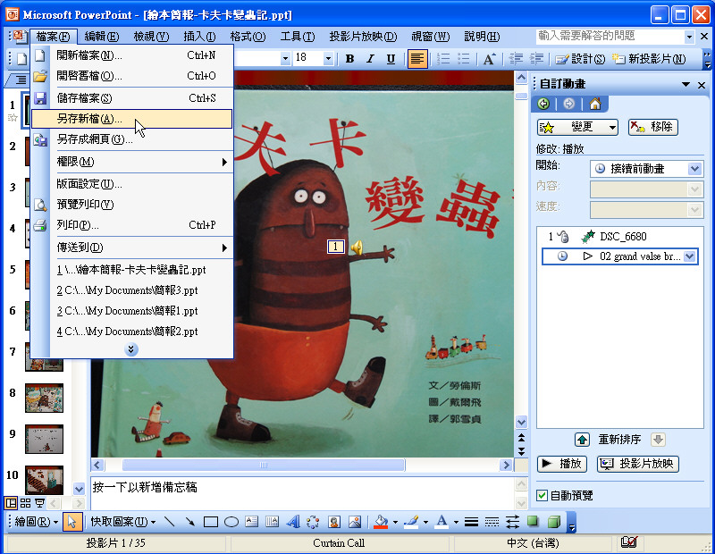This screenshot has height=554, width=715.
Task: Switch to Slide Sorter view button
Action: point(26,503)
